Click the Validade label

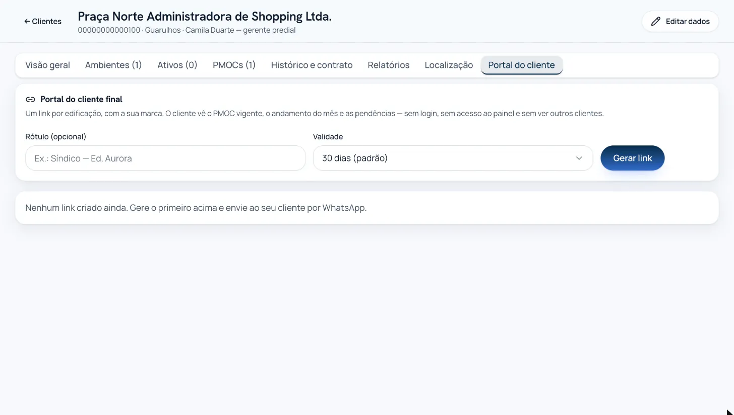[328, 136]
